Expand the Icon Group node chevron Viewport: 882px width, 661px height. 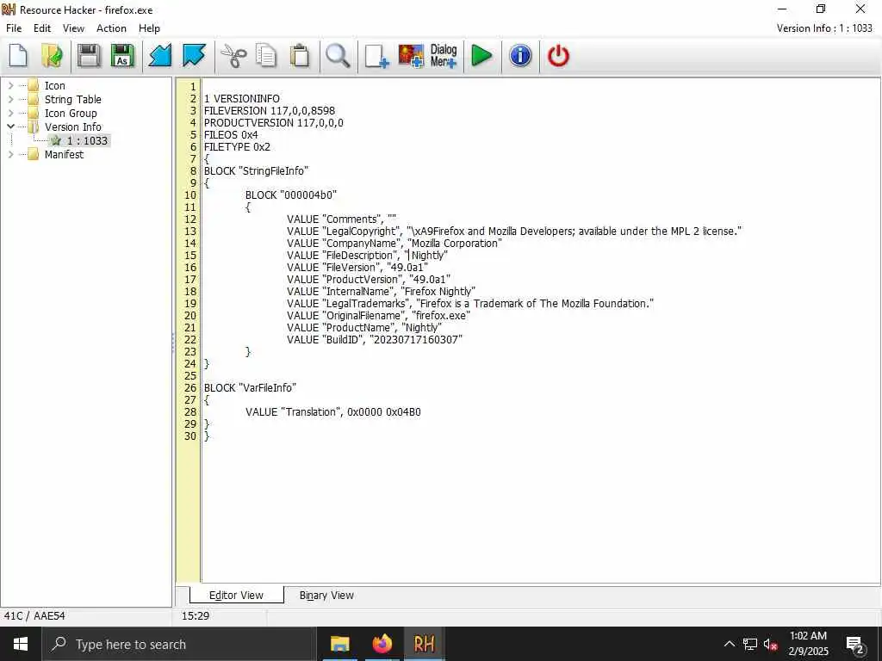point(10,113)
